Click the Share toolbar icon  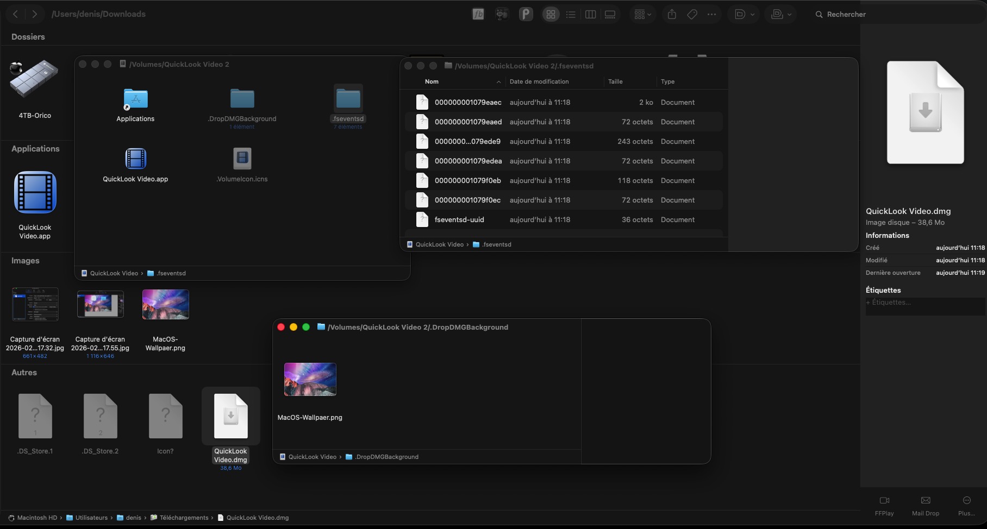pos(672,15)
